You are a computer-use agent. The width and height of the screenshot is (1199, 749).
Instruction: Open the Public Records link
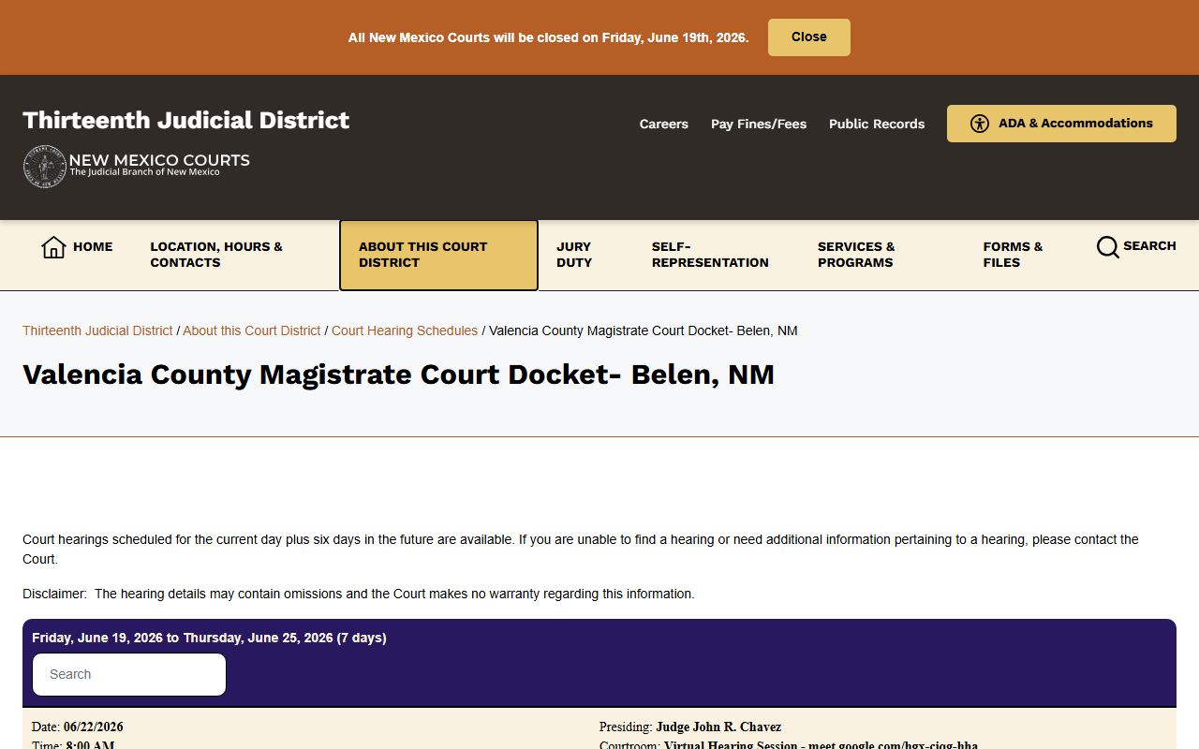point(876,124)
